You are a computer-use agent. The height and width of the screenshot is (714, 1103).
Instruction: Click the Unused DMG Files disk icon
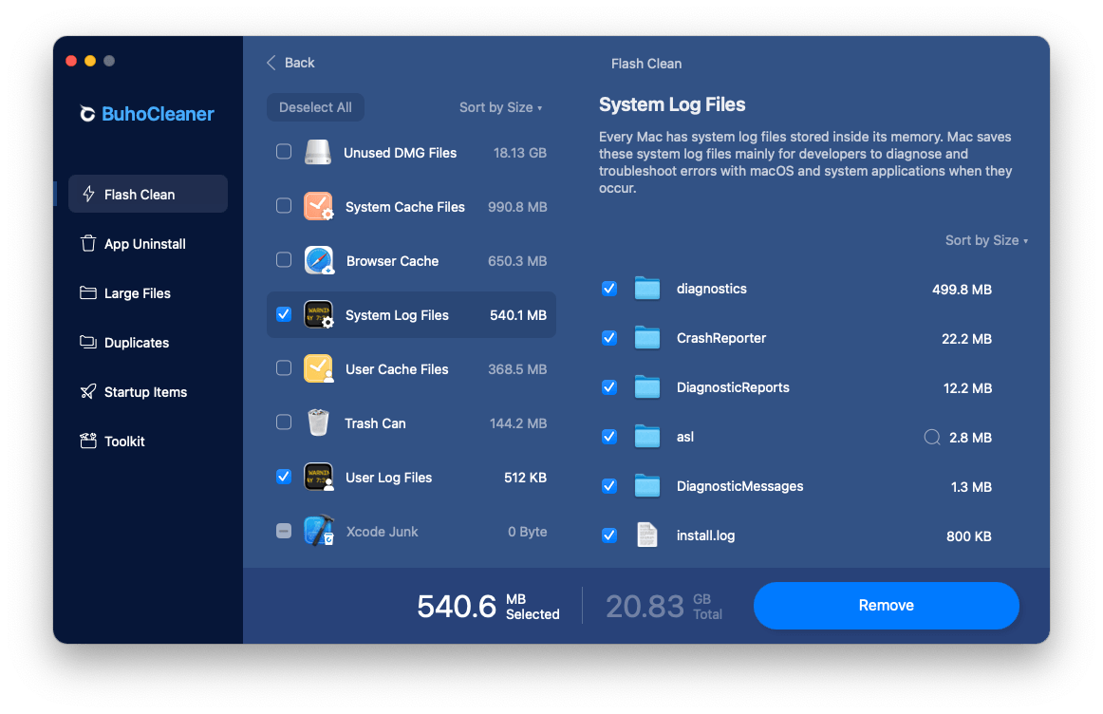(318, 152)
